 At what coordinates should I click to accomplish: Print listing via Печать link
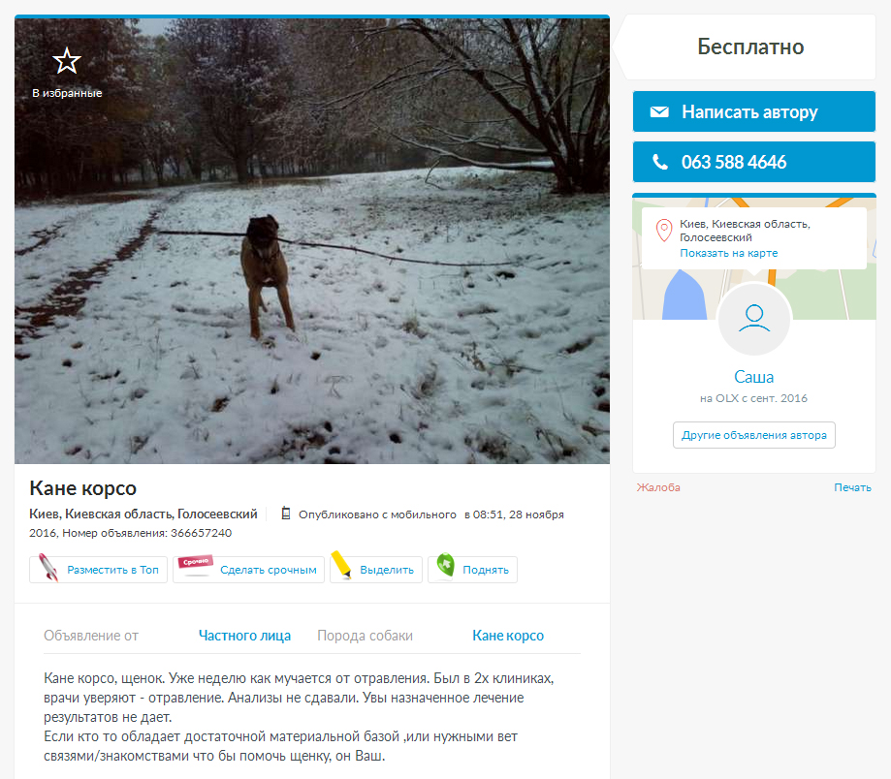tap(852, 487)
